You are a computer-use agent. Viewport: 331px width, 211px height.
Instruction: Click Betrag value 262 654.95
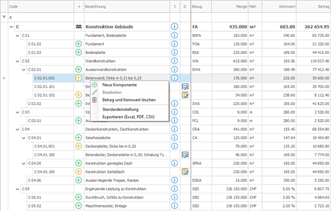317,27
